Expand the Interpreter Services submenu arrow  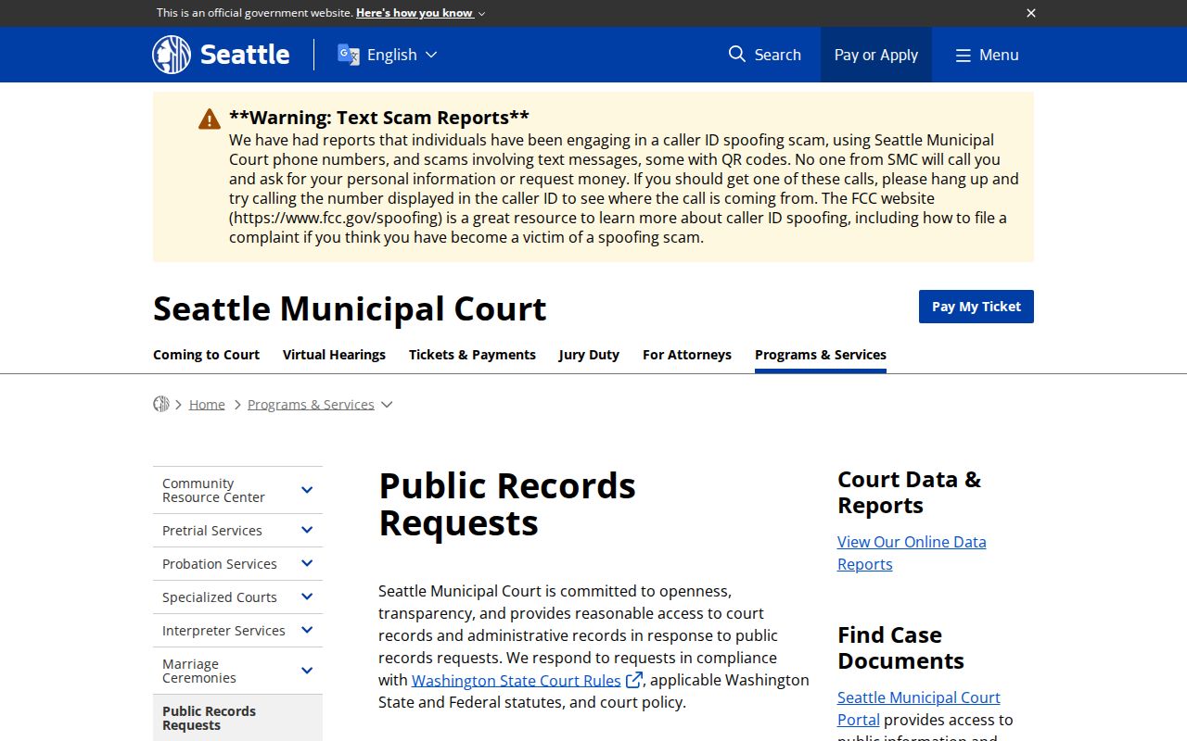pos(307,630)
